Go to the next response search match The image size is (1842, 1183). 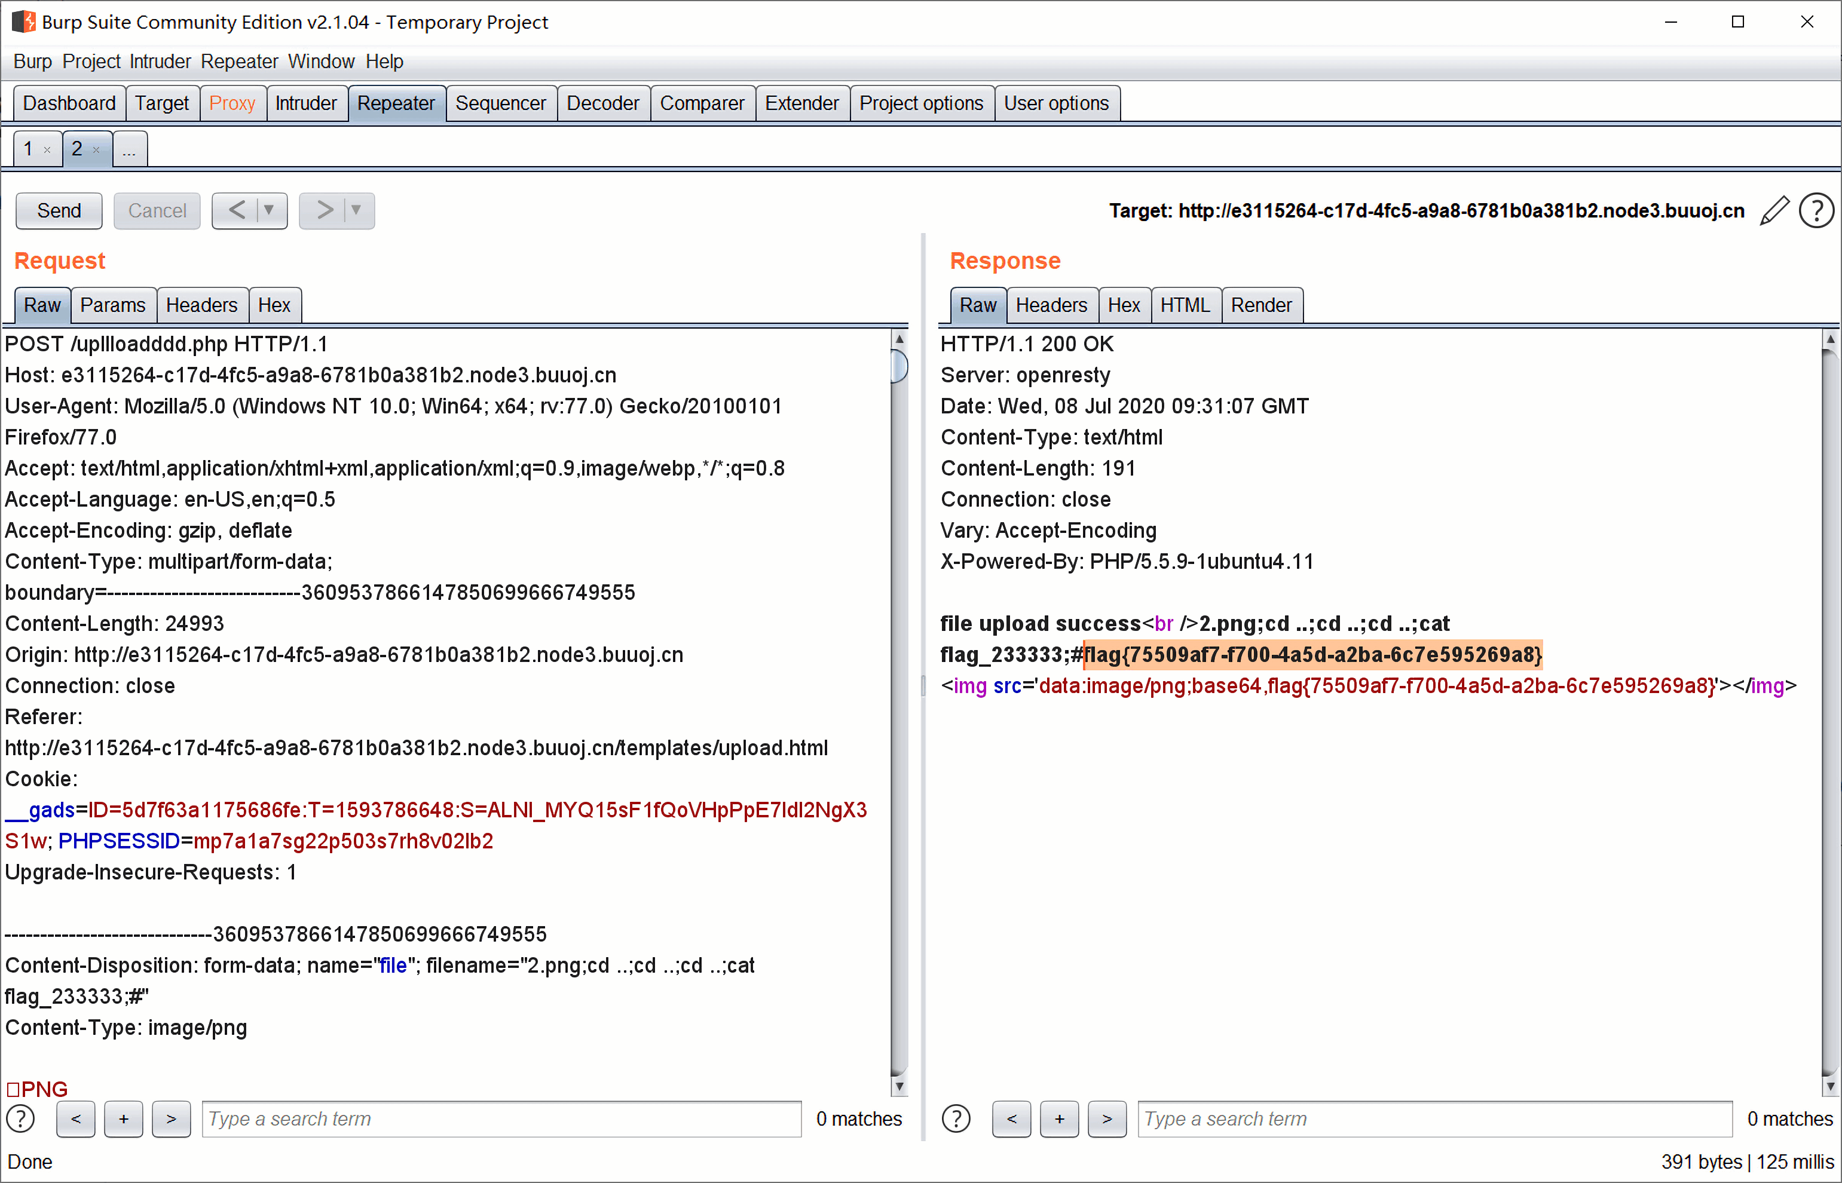pyautogui.click(x=1107, y=1118)
